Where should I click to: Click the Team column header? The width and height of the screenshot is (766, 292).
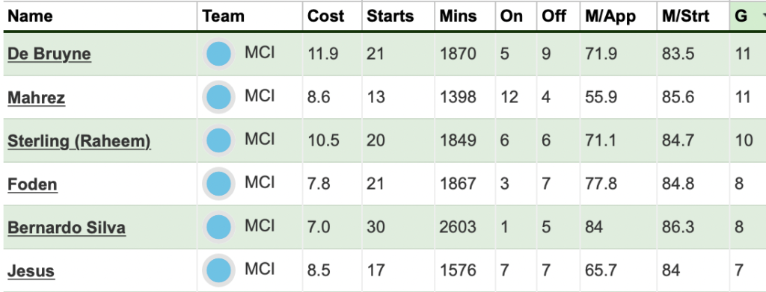[223, 16]
